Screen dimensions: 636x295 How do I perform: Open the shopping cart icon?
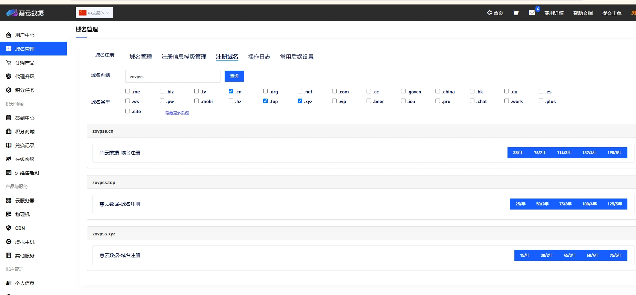coord(516,13)
